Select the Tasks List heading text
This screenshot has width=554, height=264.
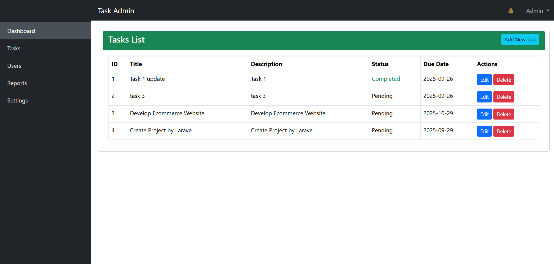[x=126, y=40]
